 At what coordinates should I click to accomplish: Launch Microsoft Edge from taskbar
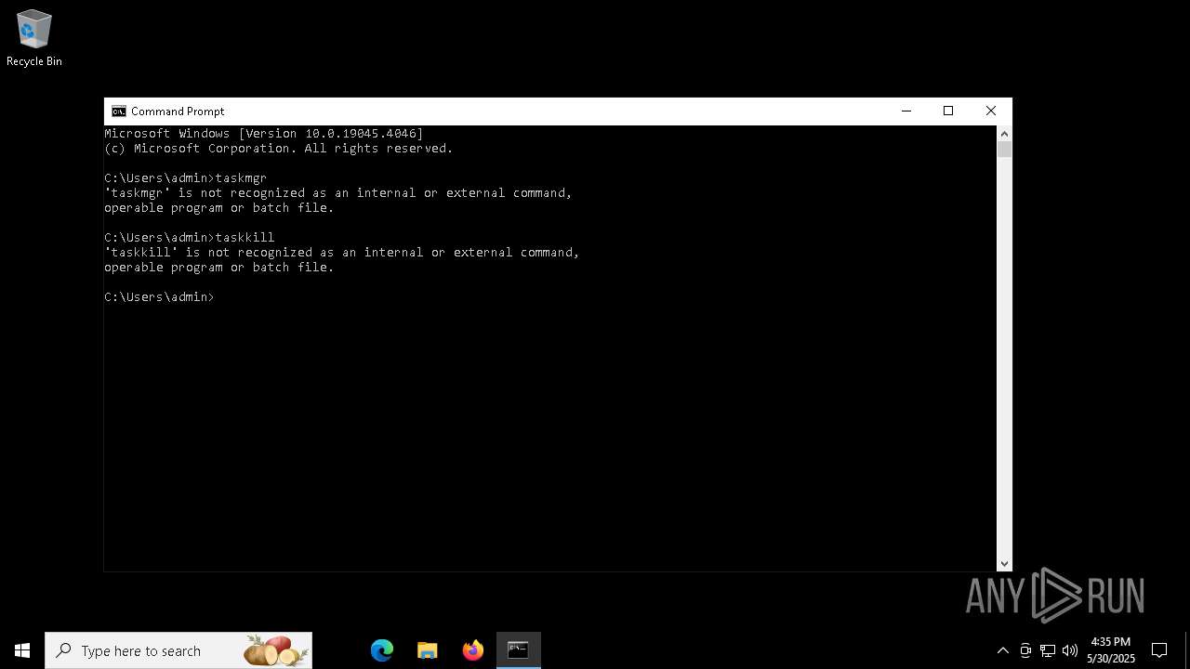[382, 650]
